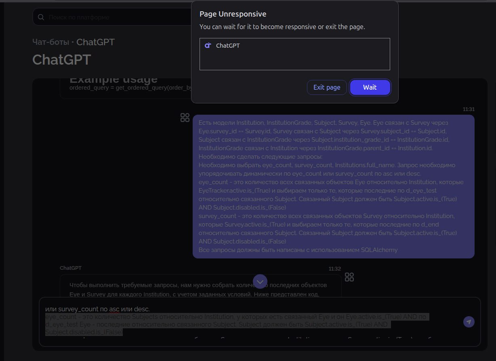Screen dimensions: 496x361
Task: Open the Чат-боты breadcrumb link
Action: tap(50, 42)
